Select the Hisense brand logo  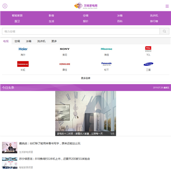tap(106, 49)
